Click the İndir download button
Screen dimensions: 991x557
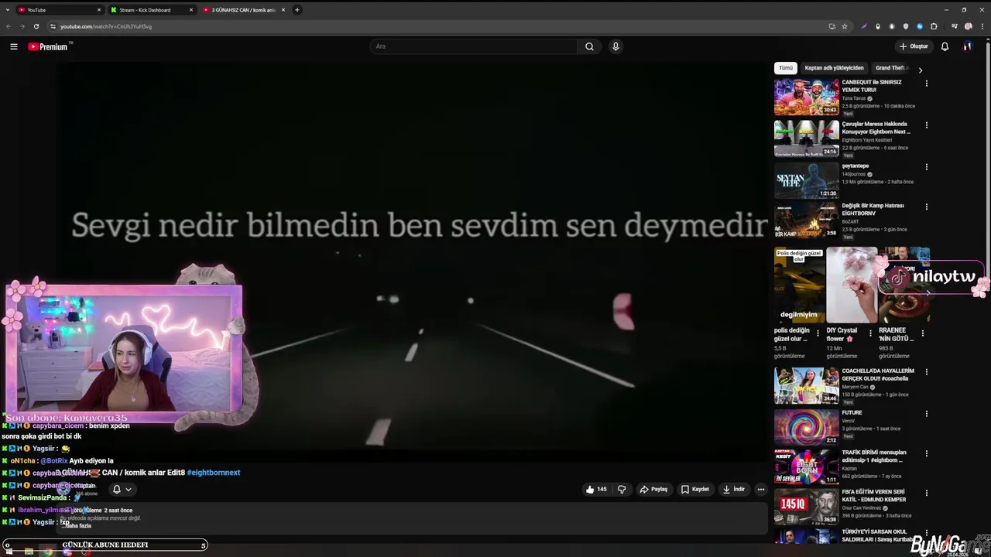pyautogui.click(x=733, y=489)
